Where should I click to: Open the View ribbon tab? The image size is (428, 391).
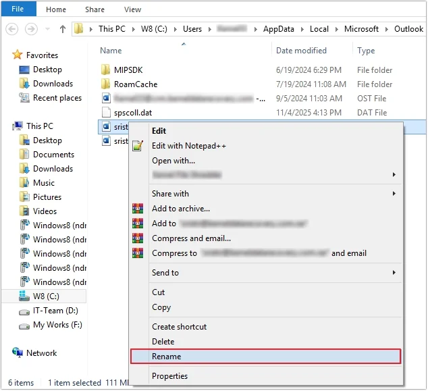pos(133,9)
